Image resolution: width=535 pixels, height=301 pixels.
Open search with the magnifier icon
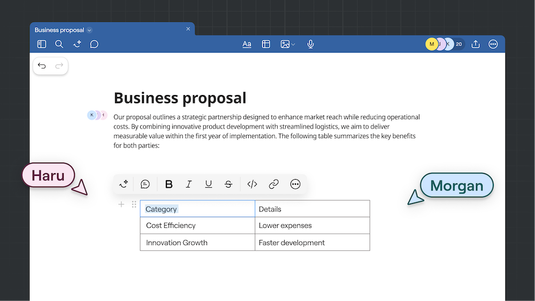[59, 44]
